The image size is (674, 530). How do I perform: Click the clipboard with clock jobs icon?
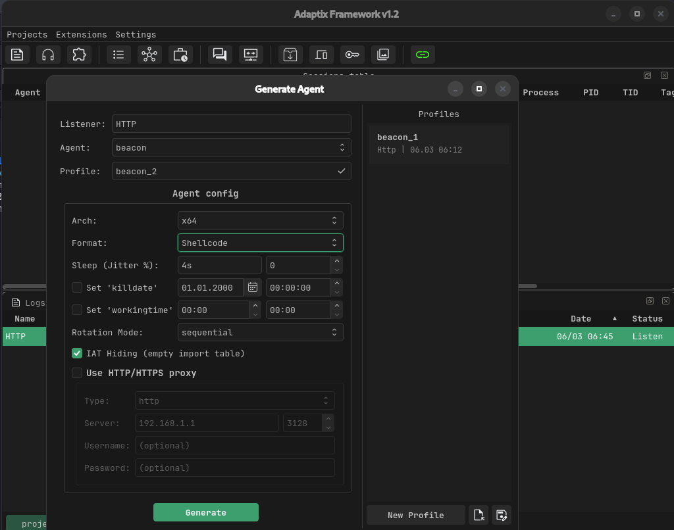[x=182, y=55]
